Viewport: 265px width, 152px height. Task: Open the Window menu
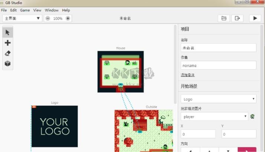pos(52,10)
